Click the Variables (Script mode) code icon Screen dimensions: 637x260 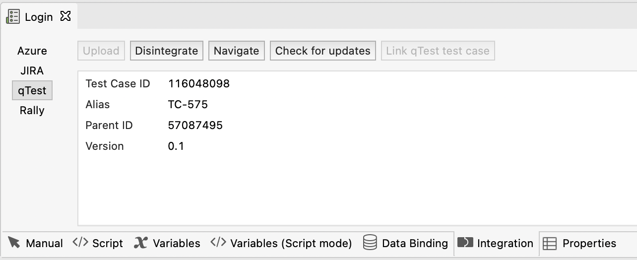[x=218, y=243]
